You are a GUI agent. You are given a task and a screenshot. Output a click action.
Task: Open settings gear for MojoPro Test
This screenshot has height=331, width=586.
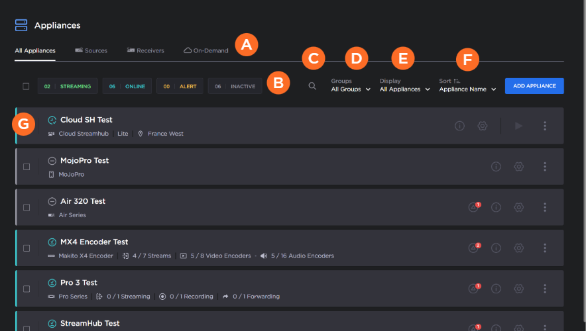pos(519,166)
